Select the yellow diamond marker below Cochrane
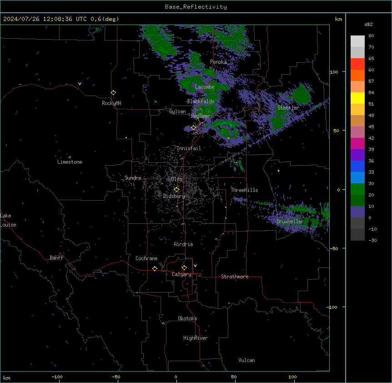Screen dimensions: 392x383 pos(155,268)
